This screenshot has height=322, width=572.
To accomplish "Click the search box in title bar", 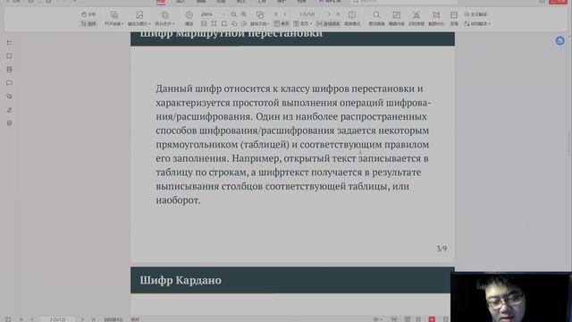I will click(x=404, y=2).
